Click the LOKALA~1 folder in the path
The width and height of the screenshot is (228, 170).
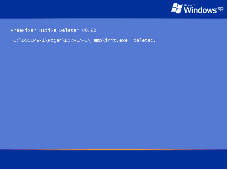(x=76, y=40)
